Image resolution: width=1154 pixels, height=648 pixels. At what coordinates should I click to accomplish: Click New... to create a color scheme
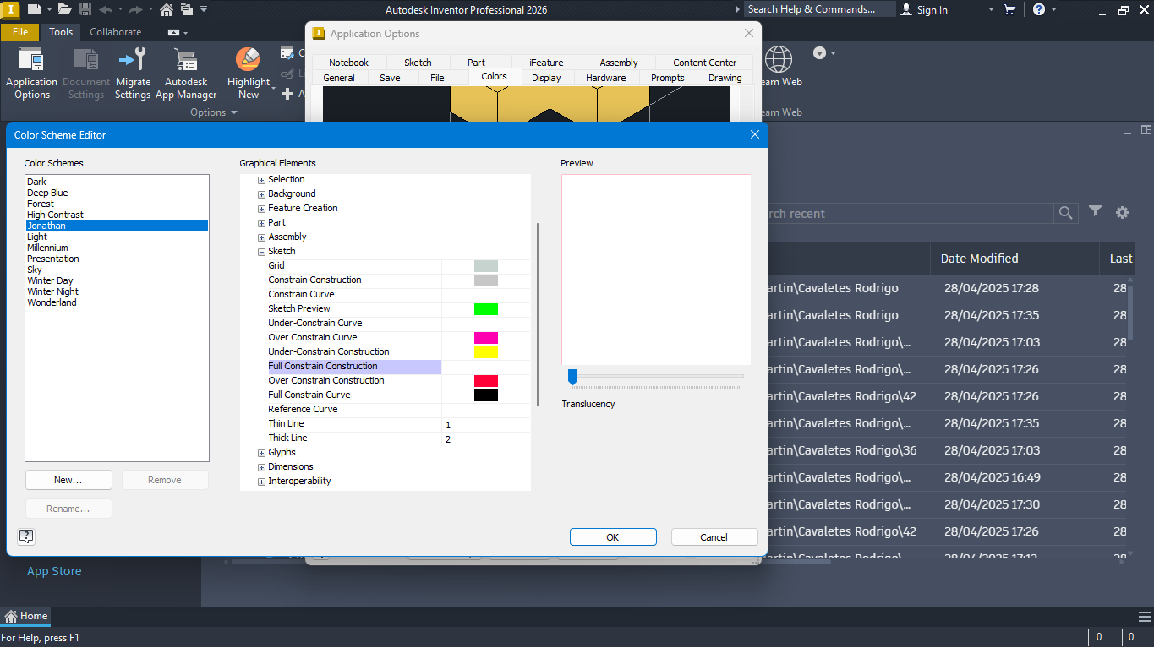68,479
